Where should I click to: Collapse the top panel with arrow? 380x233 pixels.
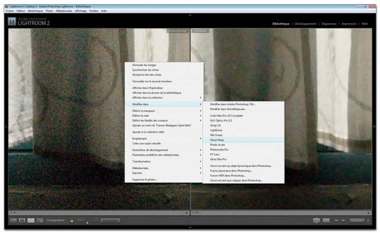click(190, 15)
